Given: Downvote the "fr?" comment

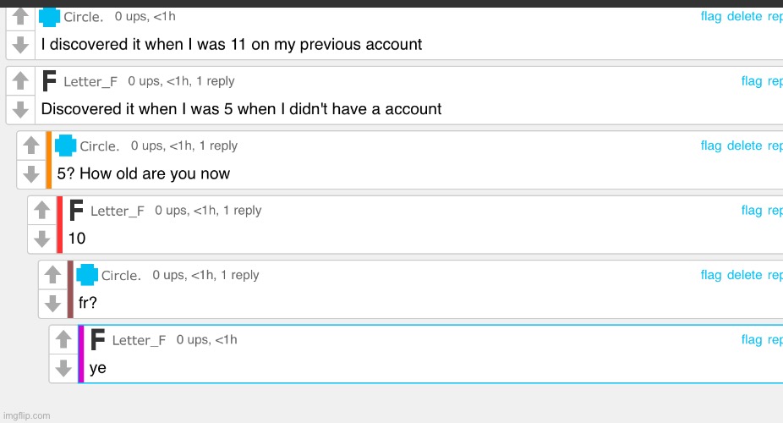Looking at the screenshot, I should [53, 303].
